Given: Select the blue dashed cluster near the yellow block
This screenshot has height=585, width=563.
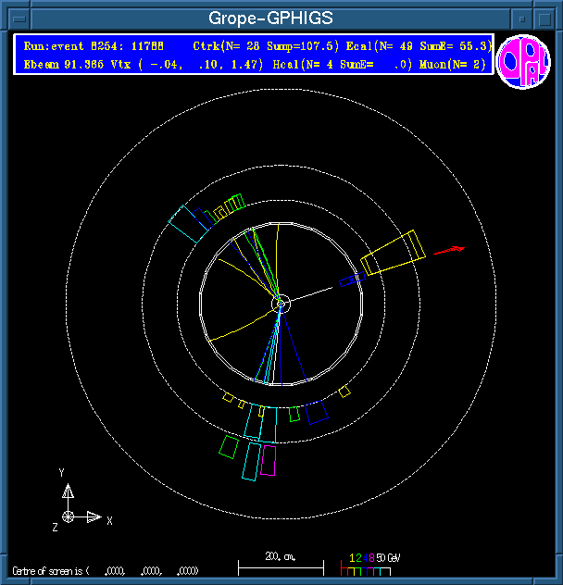Looking at the screenshot, I should point(348,280).
